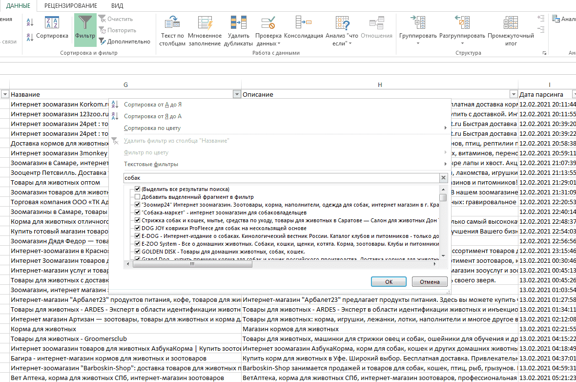The height and width of the screenshot is (382, 576).
Task: Select cell "Магазин кормов для животных"
Action: click(380, 329)
